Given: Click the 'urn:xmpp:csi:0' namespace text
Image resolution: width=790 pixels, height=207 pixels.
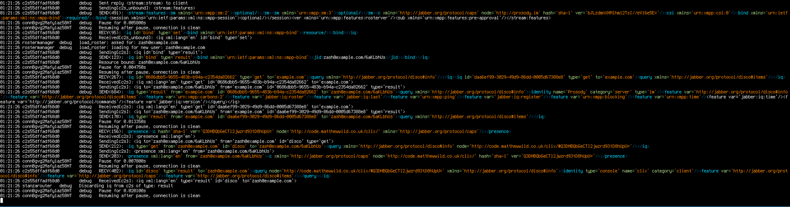Looking at the screenshot, I should [x=712, y=13].
